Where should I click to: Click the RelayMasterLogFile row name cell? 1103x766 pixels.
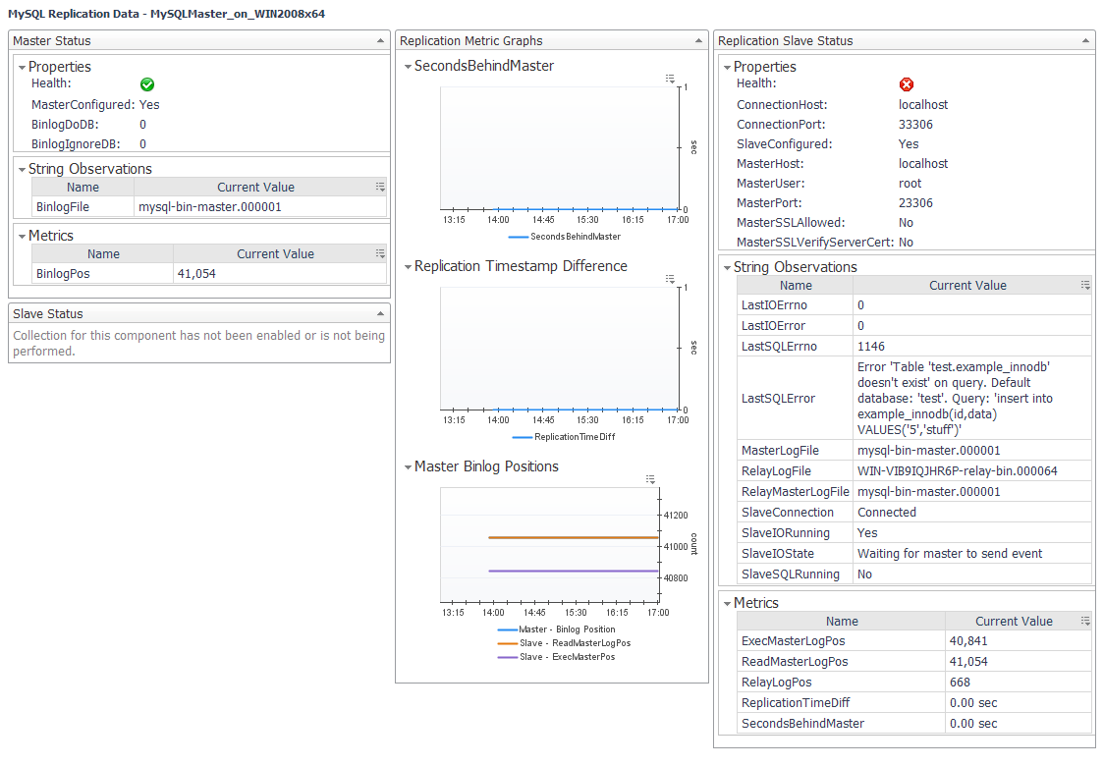pos(796,492)
